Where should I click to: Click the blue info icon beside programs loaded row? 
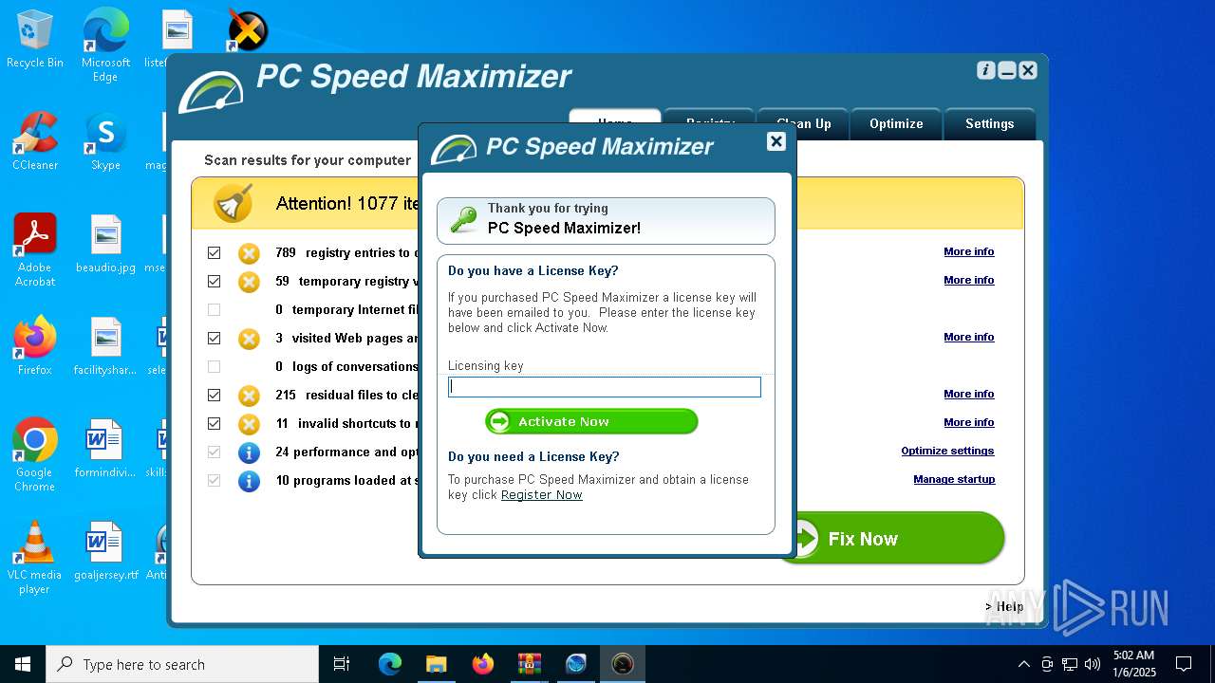tap(249, 481)
